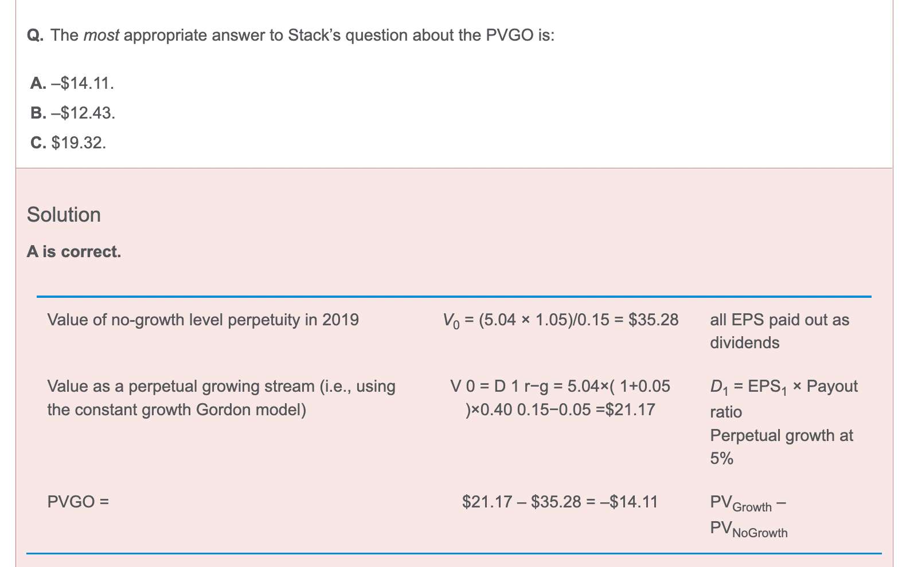Click the italic word 'most' in question
The width and height of the screenshot is (914, 567).
[101, 36]
